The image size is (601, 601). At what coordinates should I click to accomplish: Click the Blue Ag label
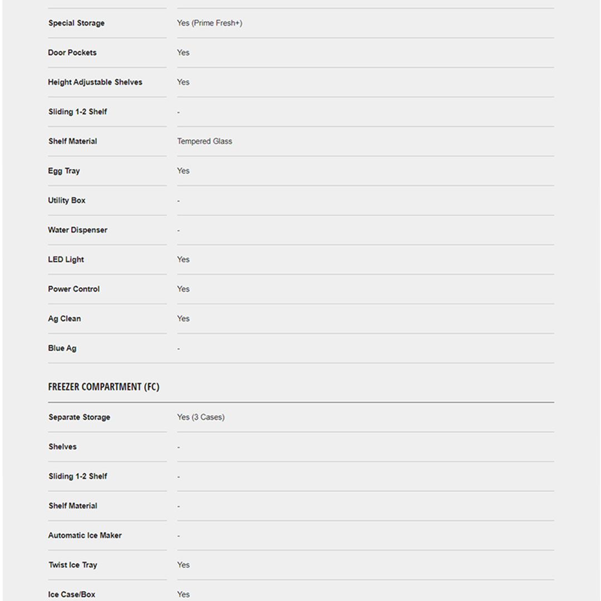pyautogui.click(x=62, y=348)
